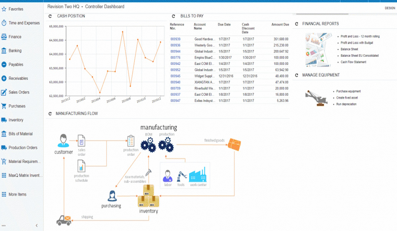Collapse the left navigation sidebar

tap(36, 225)
